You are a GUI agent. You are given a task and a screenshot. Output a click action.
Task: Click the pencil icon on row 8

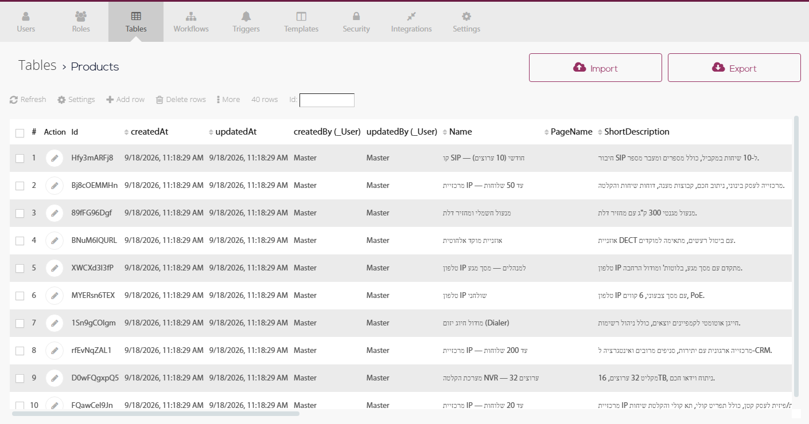(55, 351)
